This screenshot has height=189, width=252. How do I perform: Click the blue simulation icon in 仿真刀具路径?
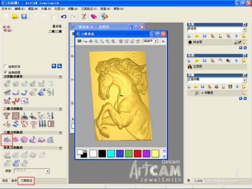click(16, 163)
